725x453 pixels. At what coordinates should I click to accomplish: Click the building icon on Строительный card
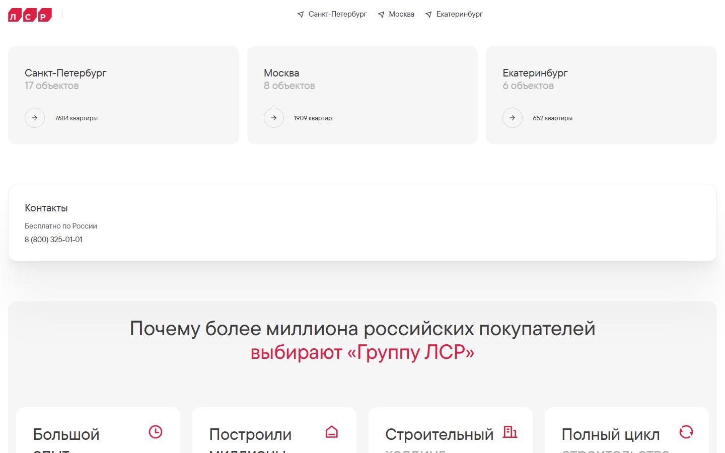[x=510, y=432]
